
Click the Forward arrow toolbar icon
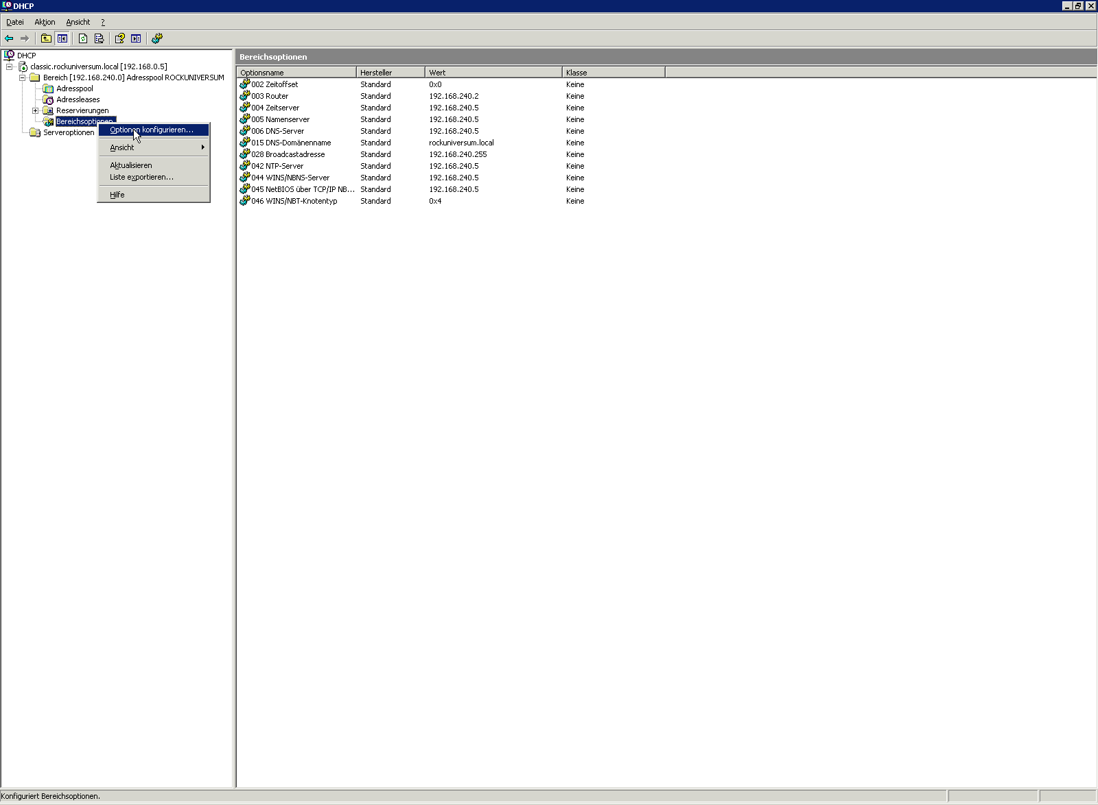click(x=25, y=38)
